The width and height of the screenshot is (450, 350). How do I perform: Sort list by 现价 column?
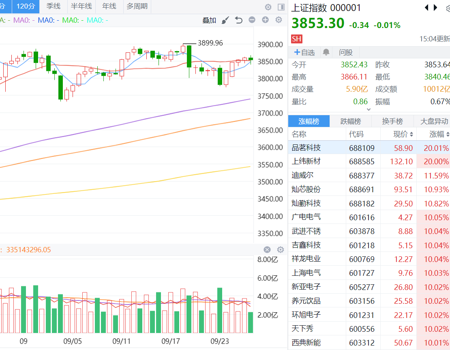[403, 134]
